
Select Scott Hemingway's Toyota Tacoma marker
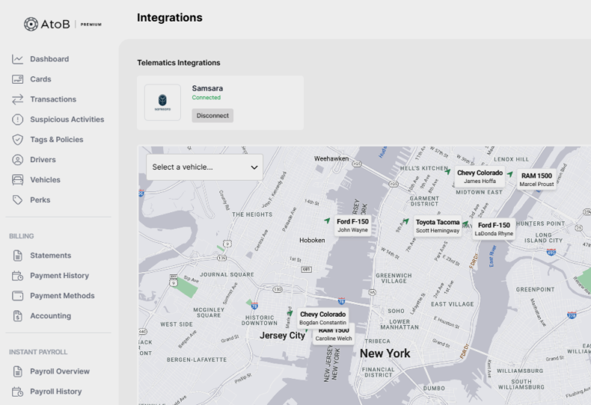point(437,226)
